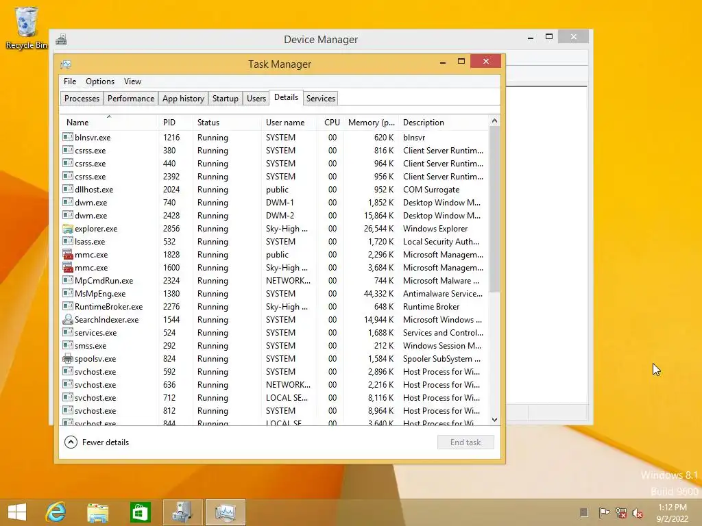Select the dwm.exe row with PID 2428

[x=274, y=215]
